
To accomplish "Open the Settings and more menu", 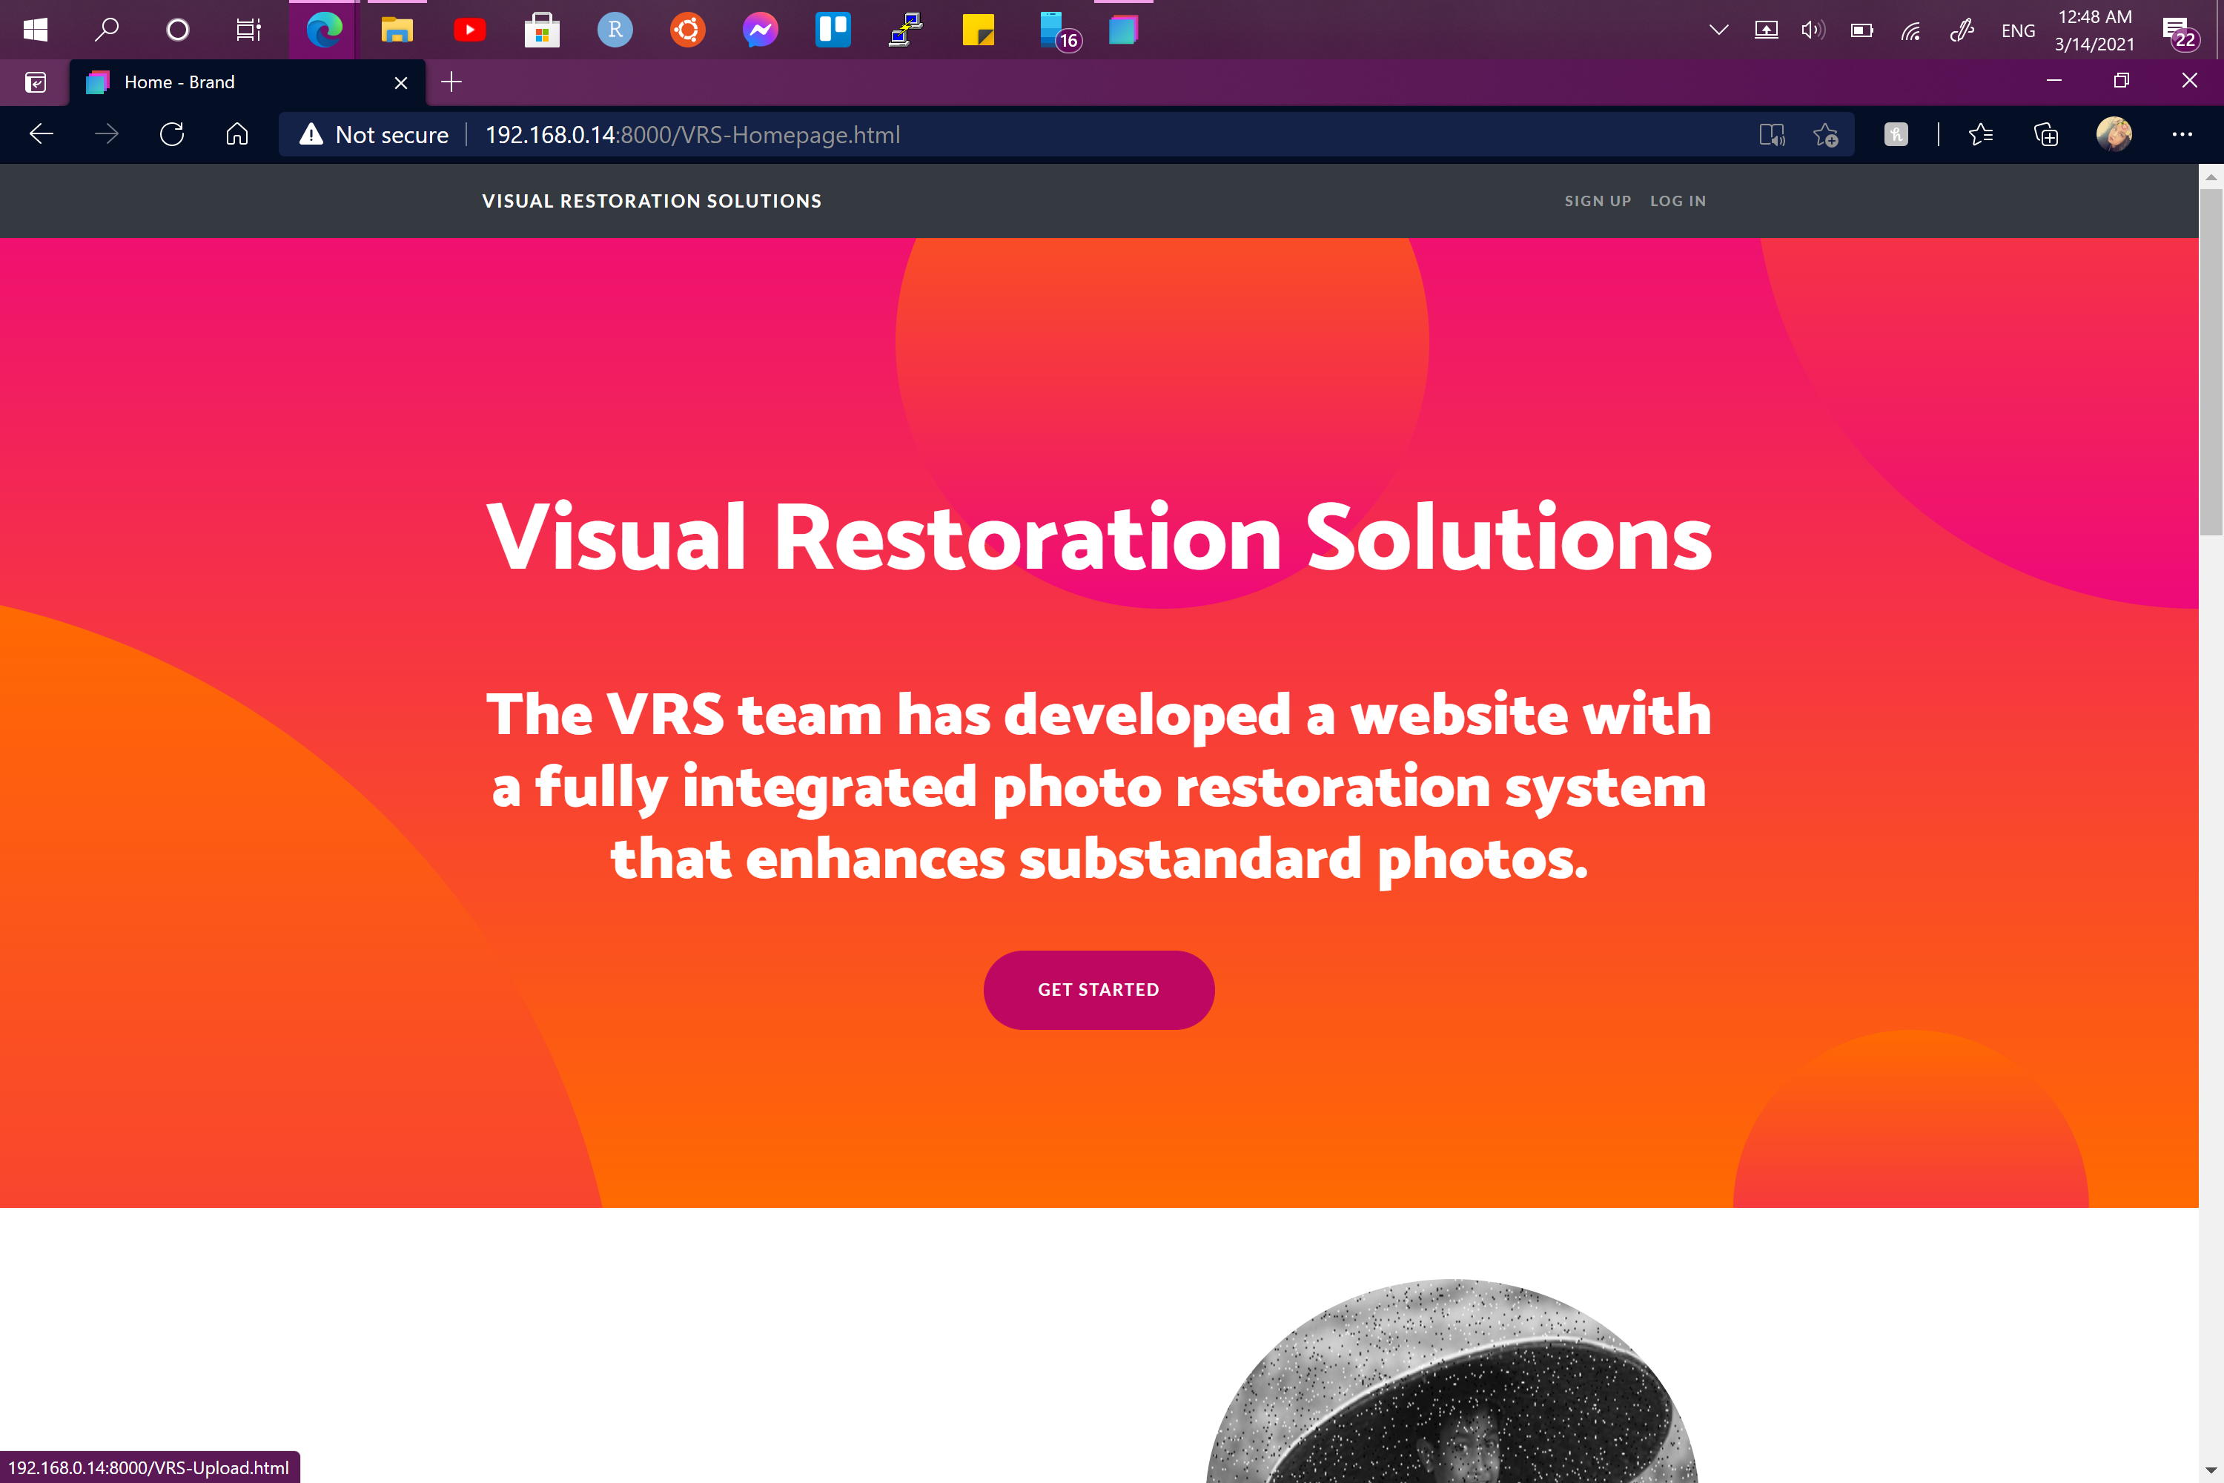I will 2182,134.
